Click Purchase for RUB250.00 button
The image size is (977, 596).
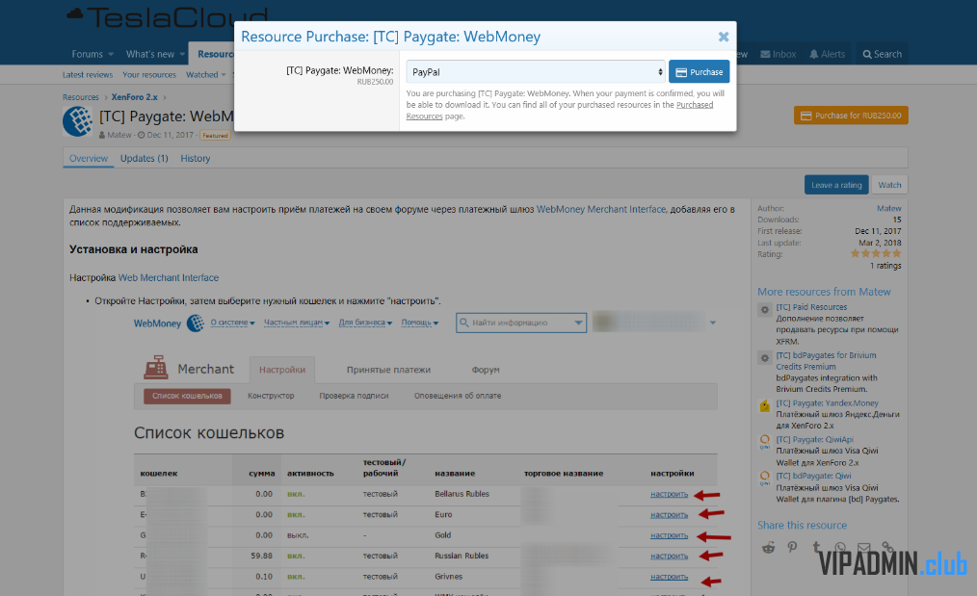[851, 116]
